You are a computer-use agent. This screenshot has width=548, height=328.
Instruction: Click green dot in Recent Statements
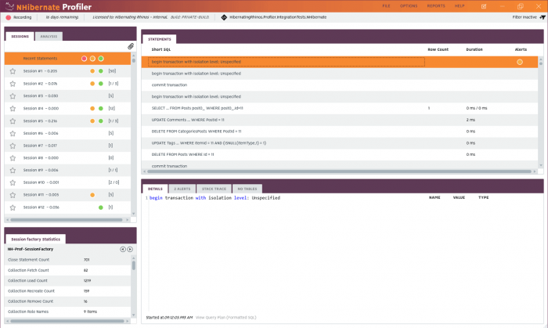pos(101,59)
